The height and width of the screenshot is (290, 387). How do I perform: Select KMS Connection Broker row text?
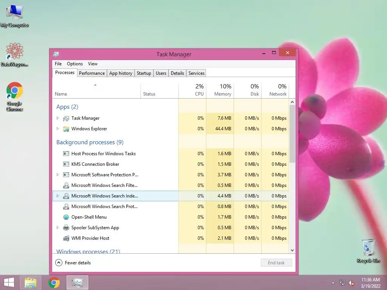(95, 164)
